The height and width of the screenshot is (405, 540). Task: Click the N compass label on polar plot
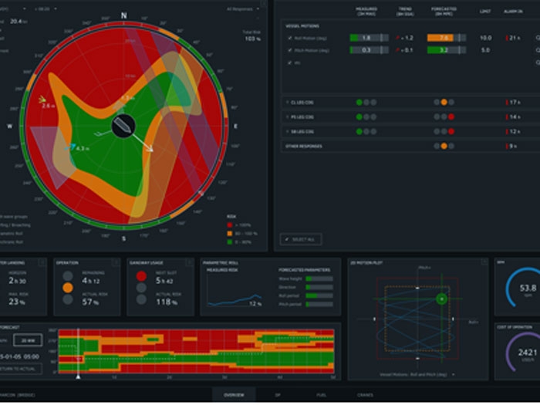124,16
